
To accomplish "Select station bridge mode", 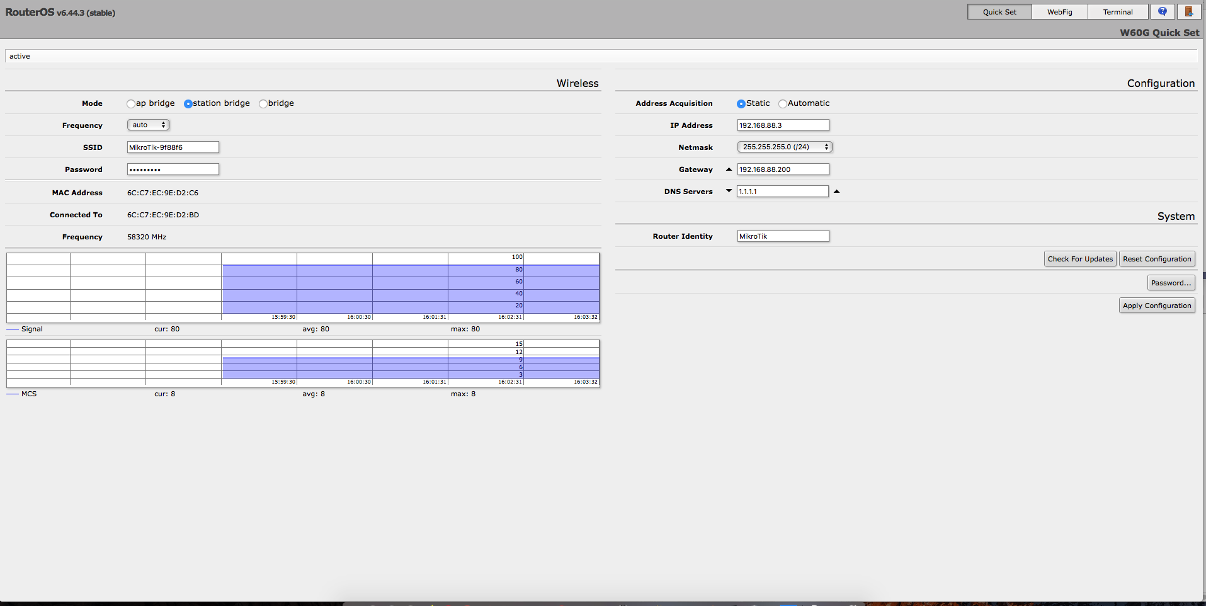I will [188, 104].
